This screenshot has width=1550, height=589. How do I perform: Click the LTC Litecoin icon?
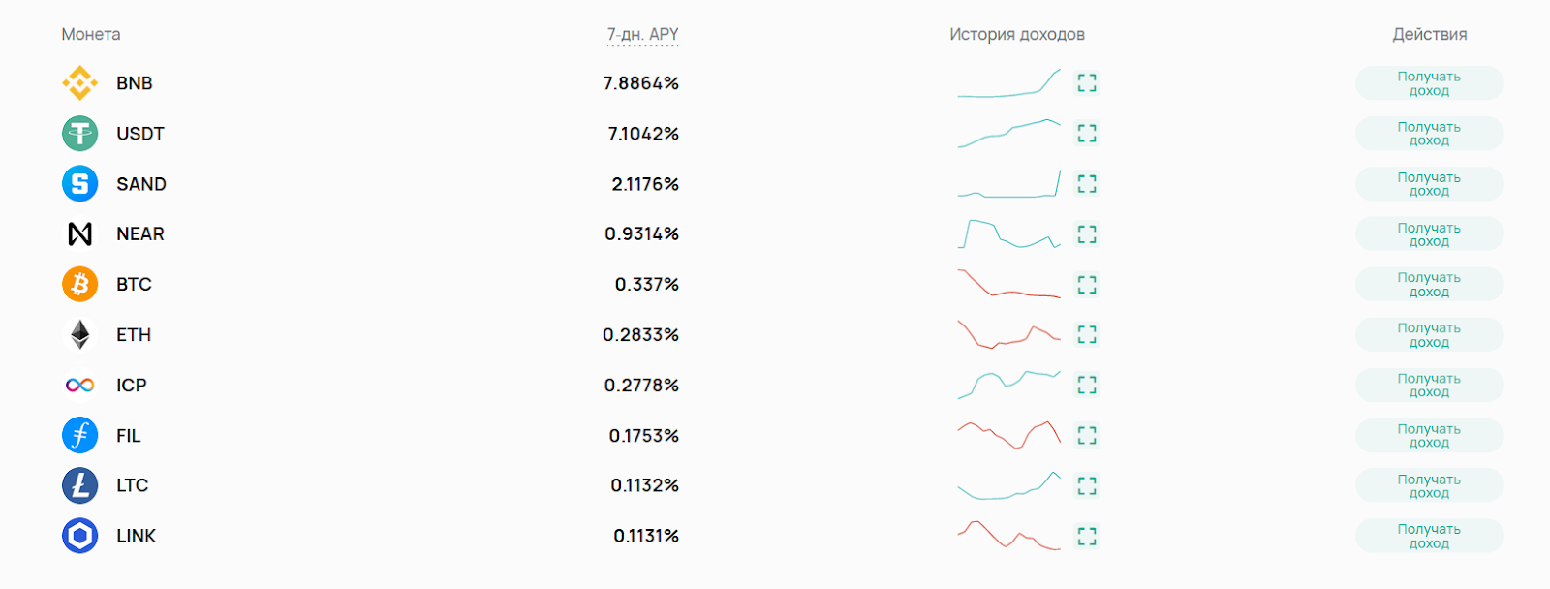pyautogui.click(x=79, y=485)
